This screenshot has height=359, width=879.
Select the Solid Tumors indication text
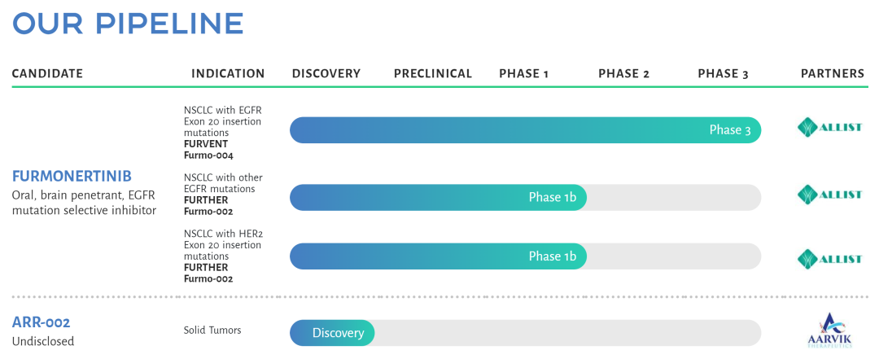pos(212,331)
